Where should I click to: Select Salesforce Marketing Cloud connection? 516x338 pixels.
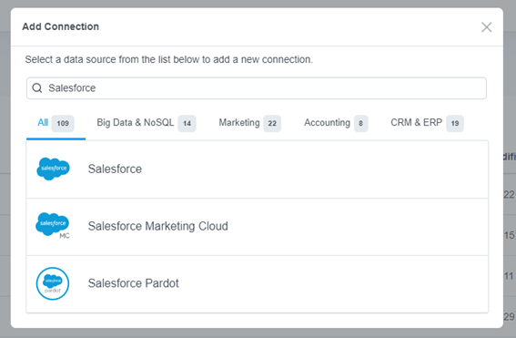[258, 227]
